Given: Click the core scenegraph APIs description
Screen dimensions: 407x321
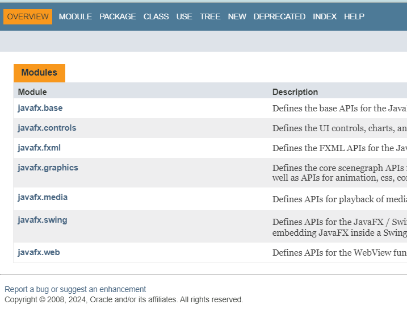Looking at the screenshot, I should pyautogui.click(x=339, y=173).
